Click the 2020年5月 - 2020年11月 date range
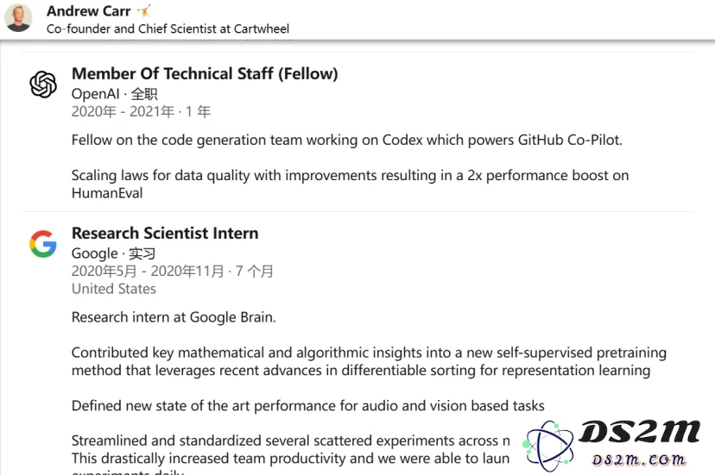715x475 pixels. (x=148, y=271)
